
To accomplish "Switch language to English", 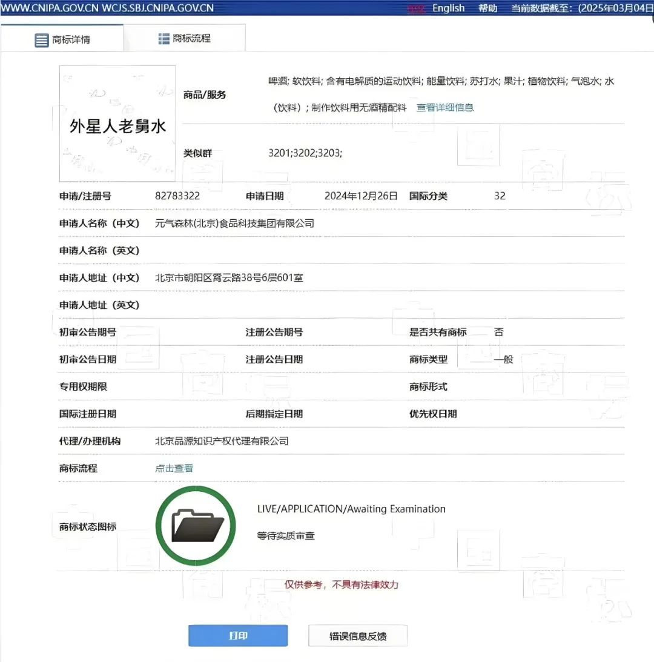I will click(448, 8).
